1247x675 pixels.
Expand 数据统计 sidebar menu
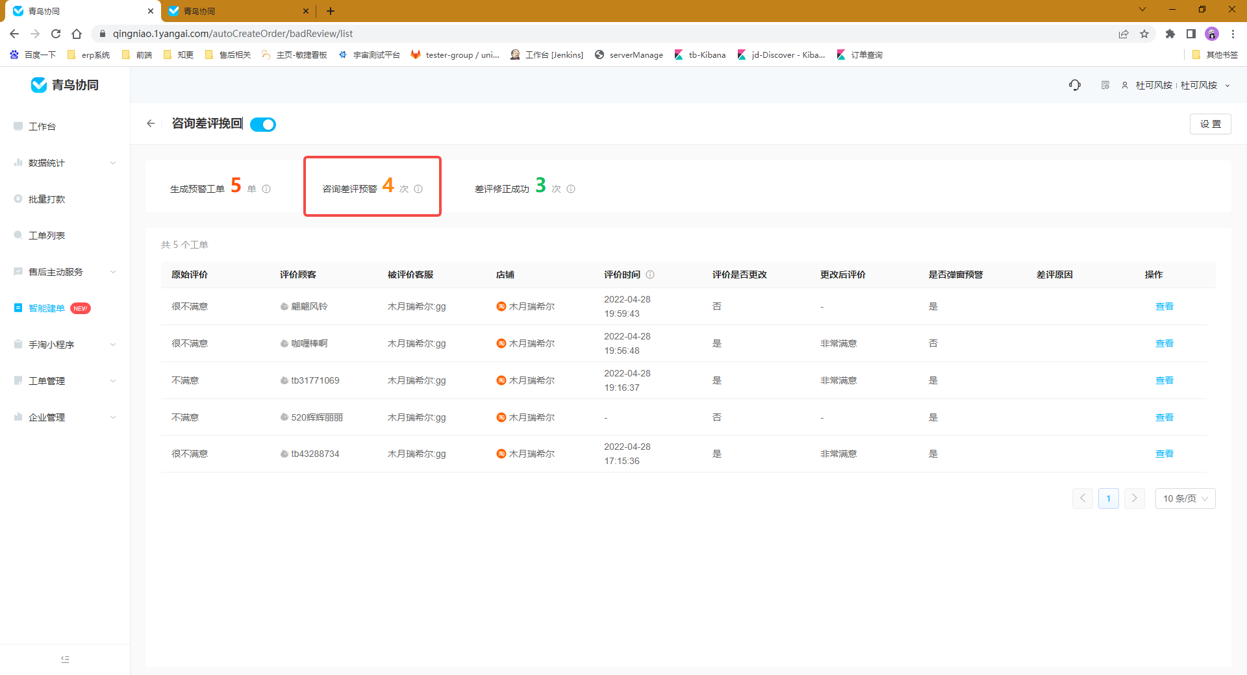(65, 163)
